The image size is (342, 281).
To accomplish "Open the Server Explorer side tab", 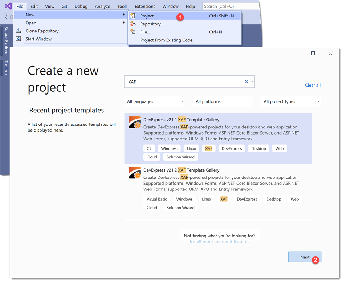I will [x=6, y=41].
